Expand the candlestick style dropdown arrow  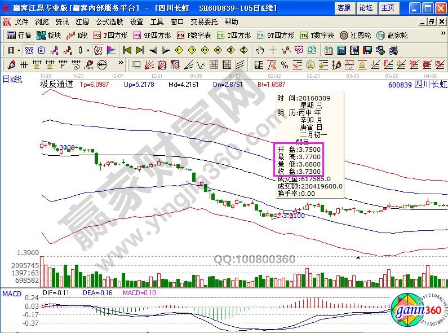click(x=88, y=50)
